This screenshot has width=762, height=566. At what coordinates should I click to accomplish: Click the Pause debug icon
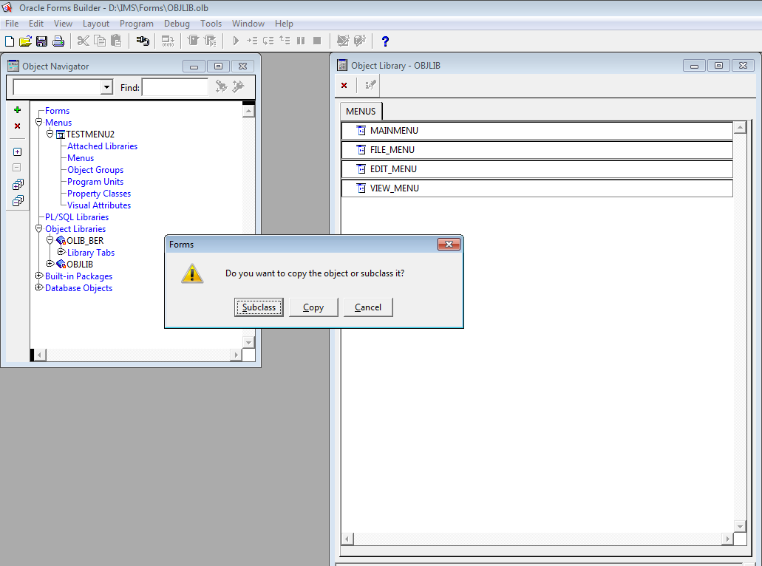tap(301, 41)
